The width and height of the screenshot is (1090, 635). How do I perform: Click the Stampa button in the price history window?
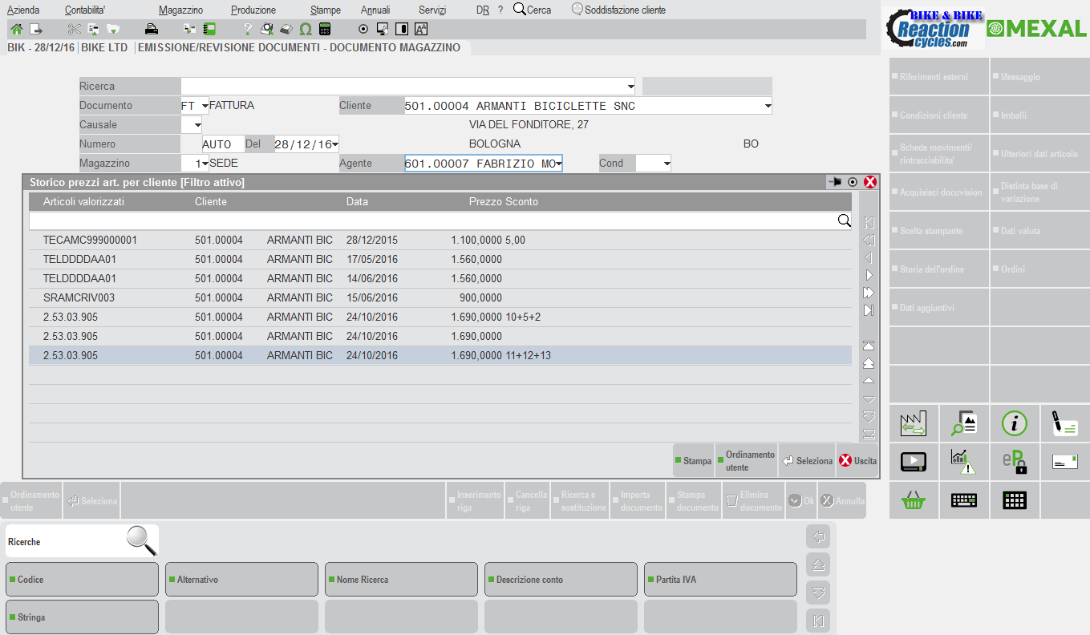693,461
